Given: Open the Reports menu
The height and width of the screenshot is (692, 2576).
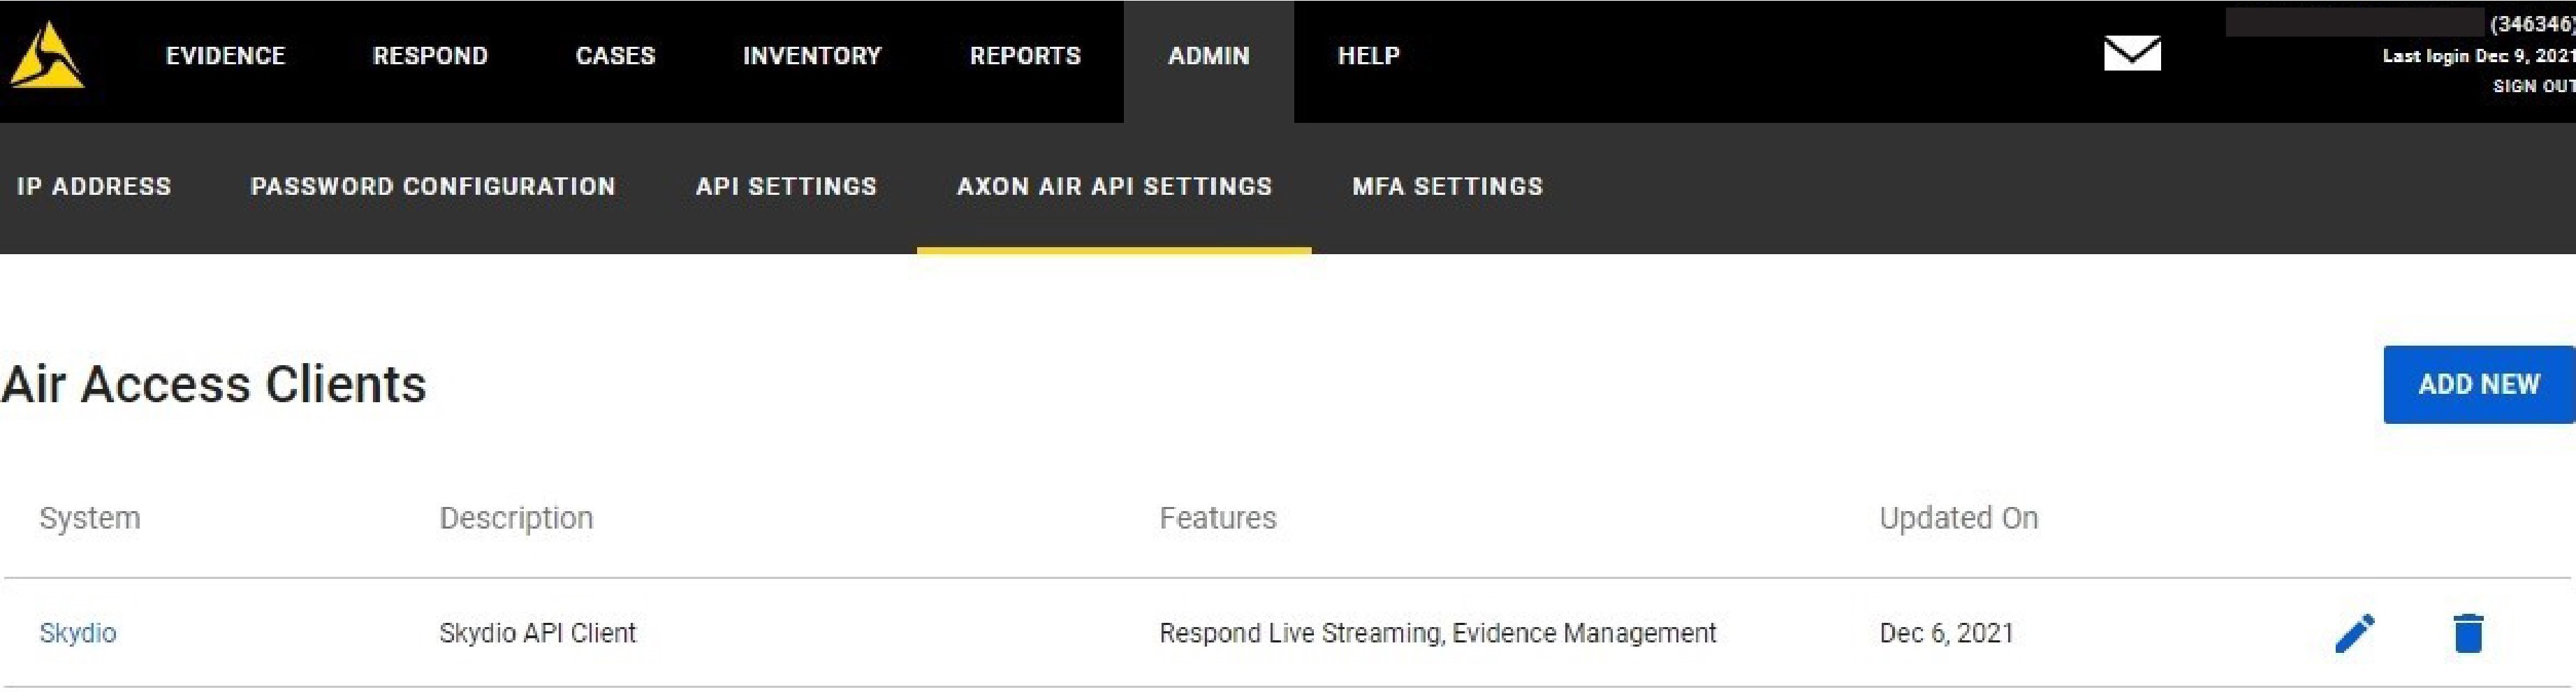Looking at the screenshot, I should [x=1025, y=56].
